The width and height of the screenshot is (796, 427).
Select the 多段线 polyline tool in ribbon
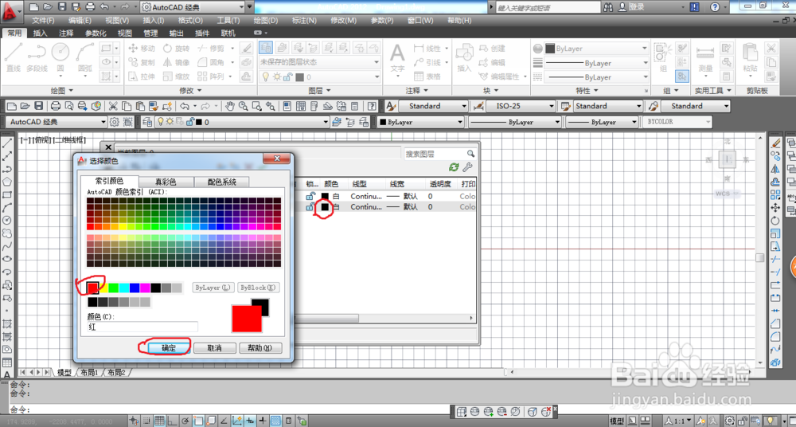coord(37,57)
